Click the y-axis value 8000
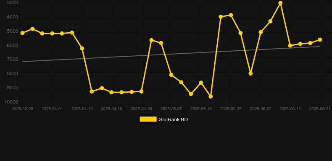The image size is (332, 161). [x=13, y=73]
